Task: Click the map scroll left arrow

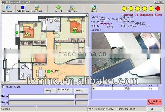Action: click(x=3, y=83)
